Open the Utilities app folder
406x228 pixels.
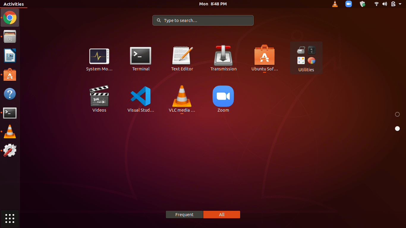306,58
